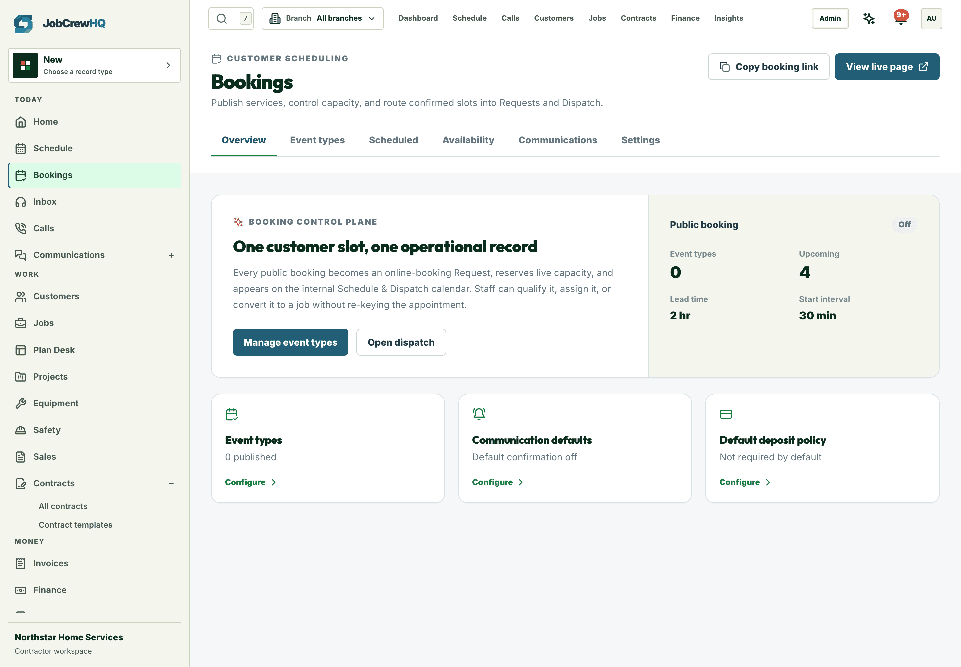
Task: Open Insights in the top navigation
Action: click(729, 18)
